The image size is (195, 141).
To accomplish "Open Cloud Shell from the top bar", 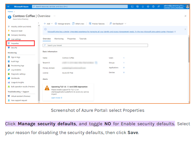I will tap(132, 6).
